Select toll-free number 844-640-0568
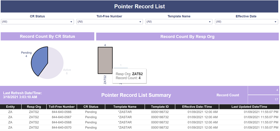The width and height of the screenshot is (280, 131). [x=62, y=122]
